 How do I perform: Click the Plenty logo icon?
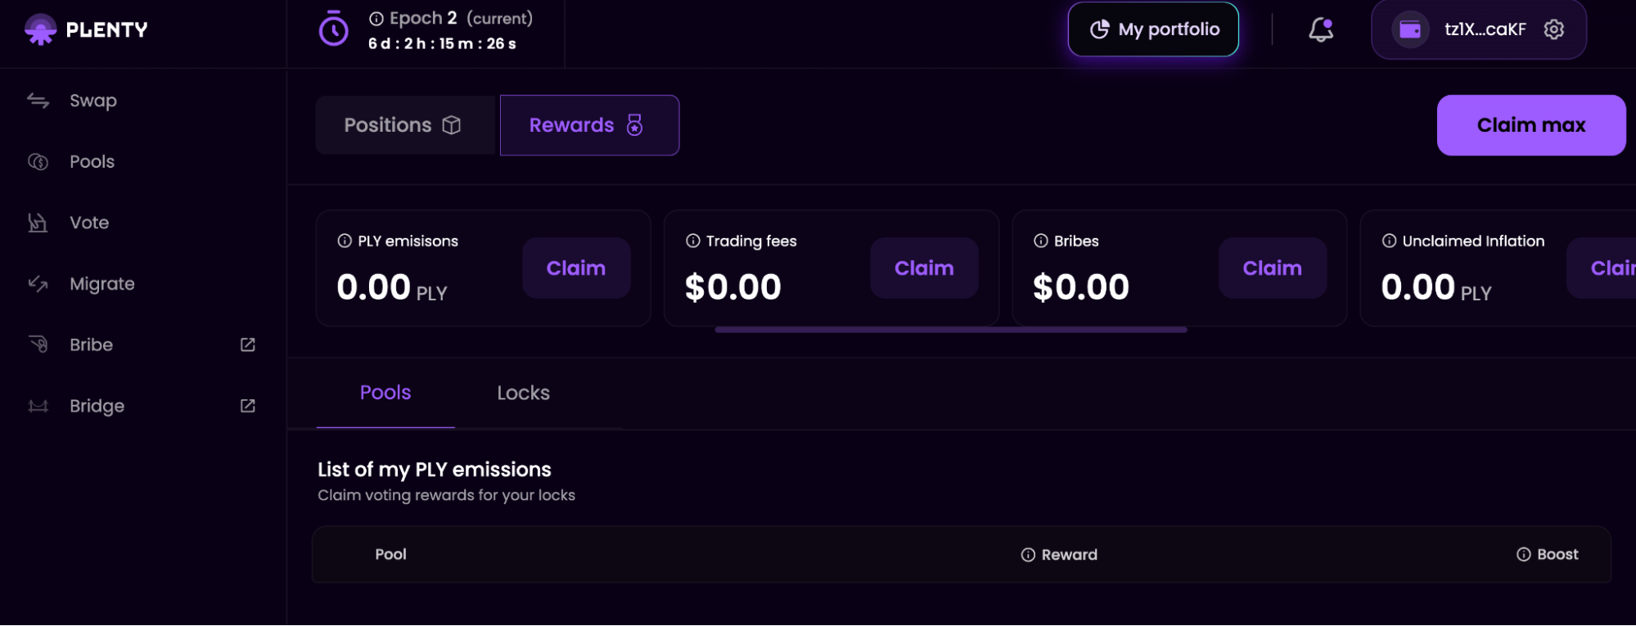tap(40, 30)
